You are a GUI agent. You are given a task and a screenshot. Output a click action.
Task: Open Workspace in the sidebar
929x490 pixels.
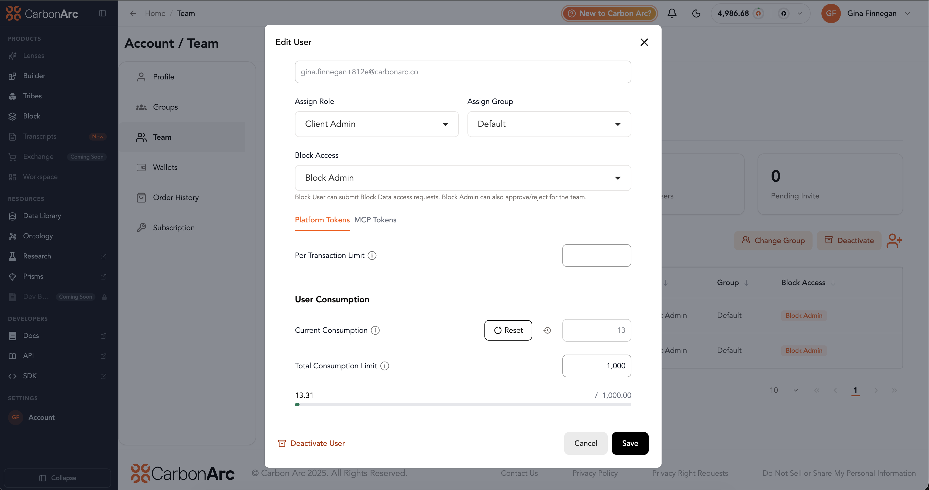pyautogui.click(x=40, y=176)
